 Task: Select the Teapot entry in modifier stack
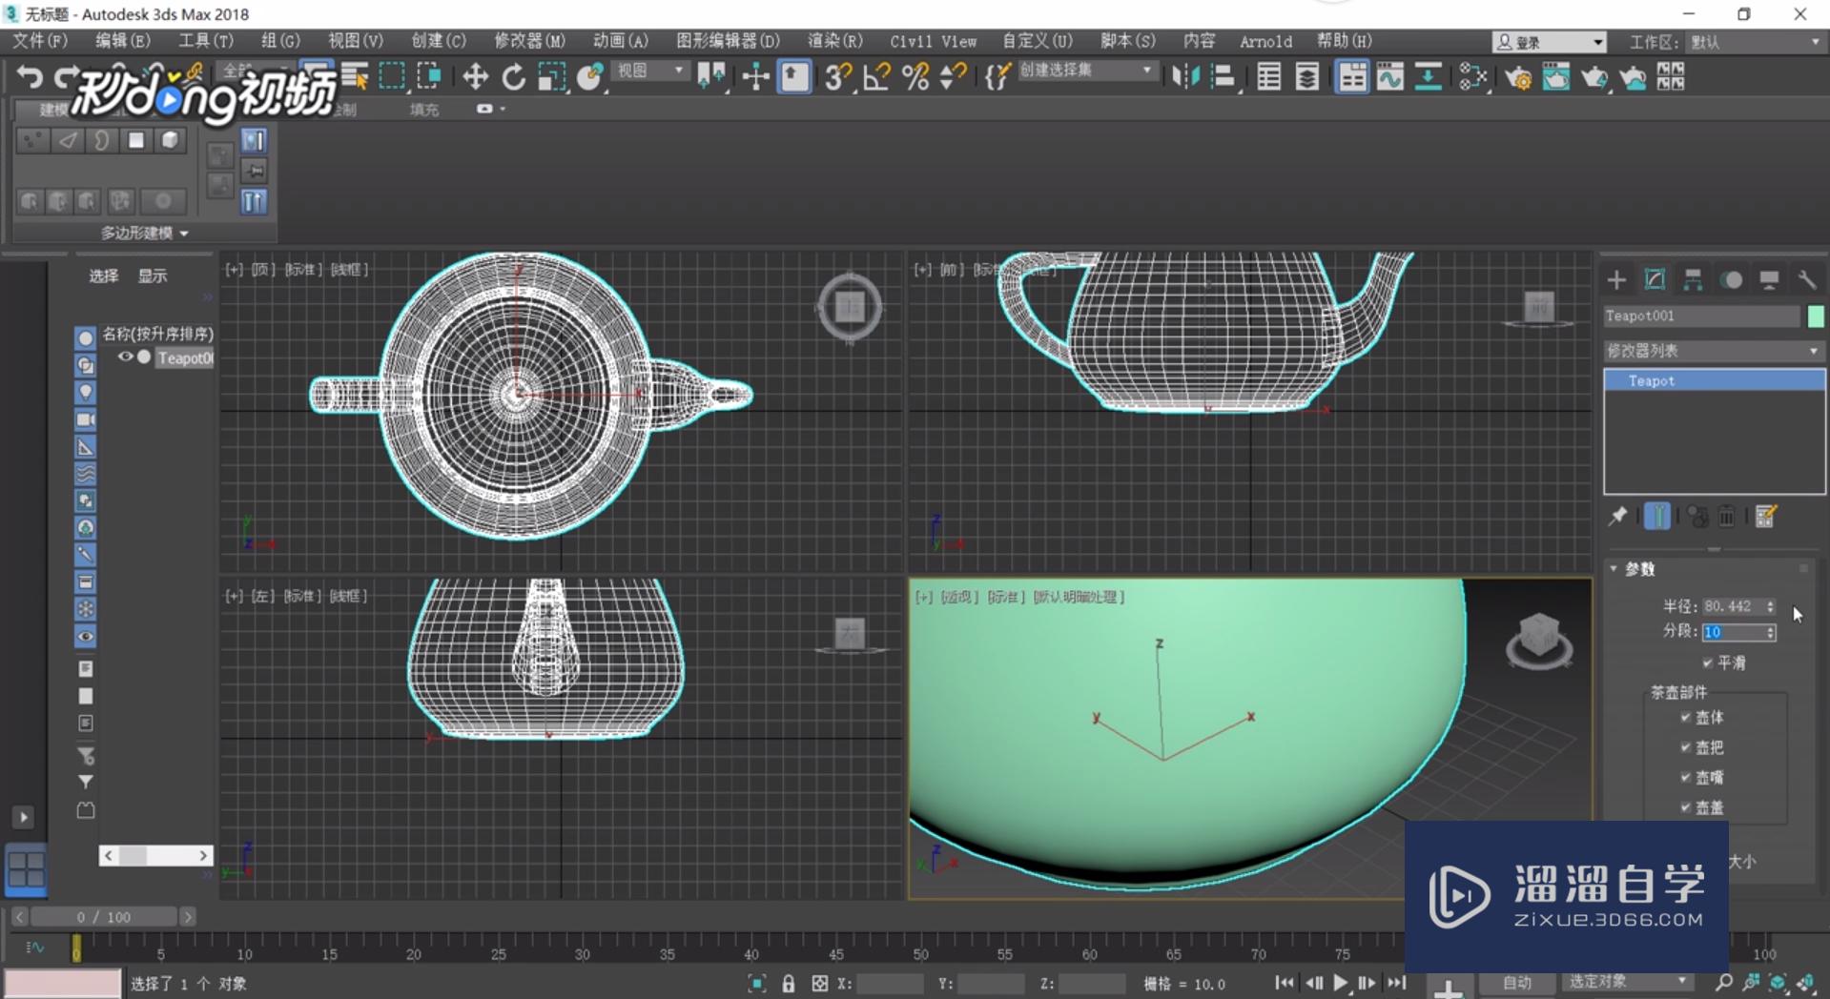1714,380
